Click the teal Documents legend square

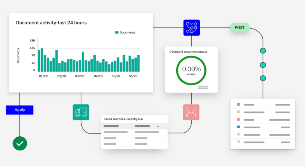(x=117, y=32)
